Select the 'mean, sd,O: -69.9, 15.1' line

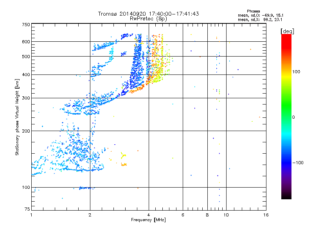pos(261,15)
